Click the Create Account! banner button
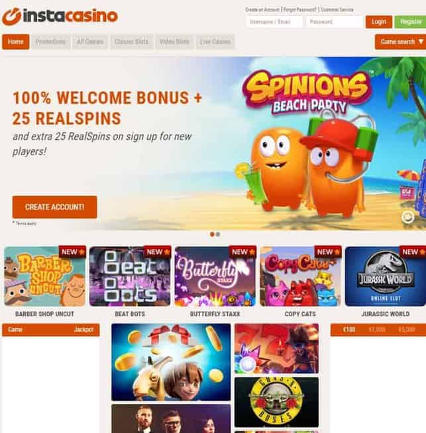This screenshot has width=426, height=433. click(54, 207)
